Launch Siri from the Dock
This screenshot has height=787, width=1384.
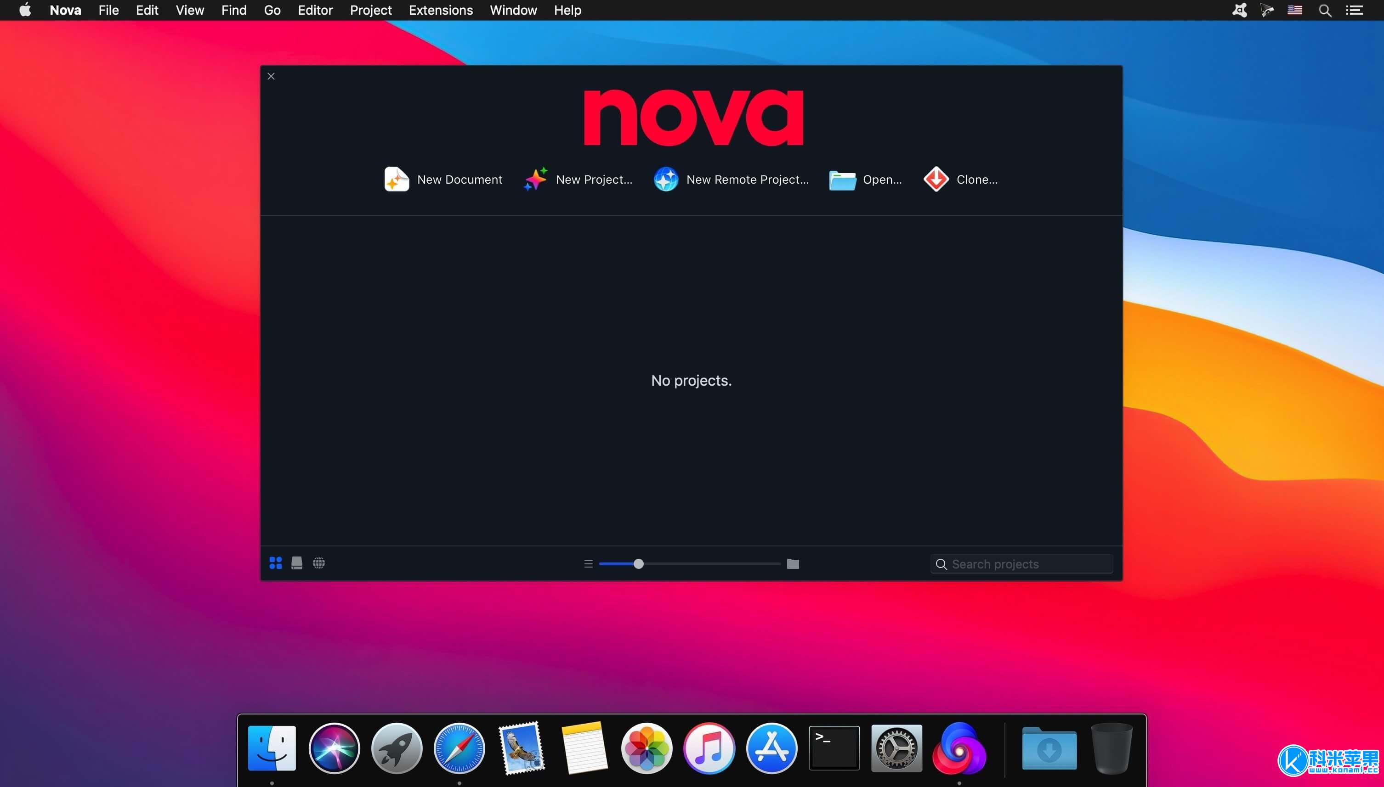pos(334,748)
